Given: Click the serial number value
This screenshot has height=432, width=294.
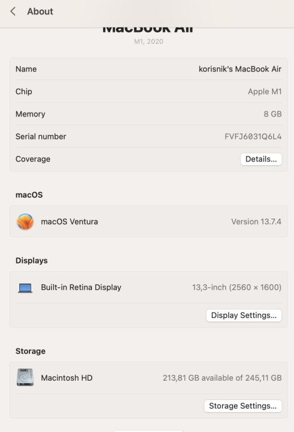Looking at the screenshot, I should 253,136.
